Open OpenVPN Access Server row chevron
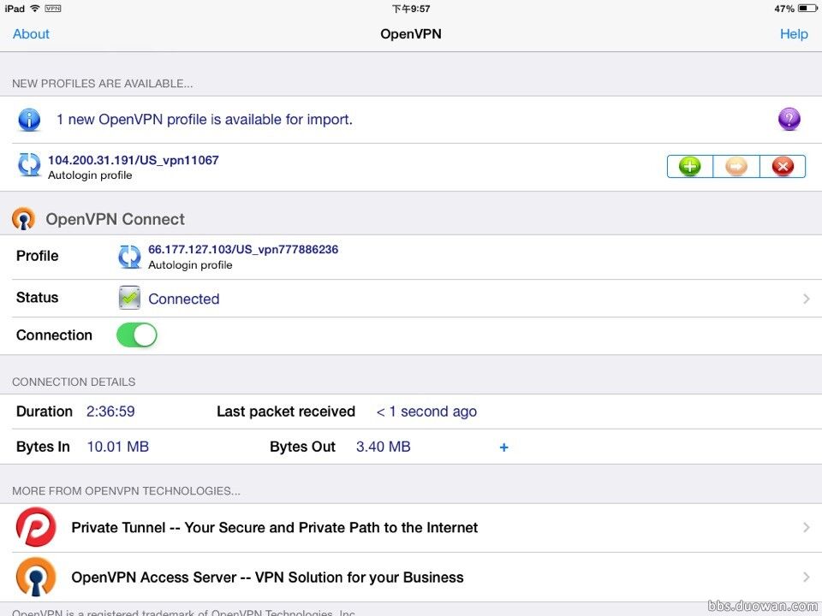822x616 pixels. coord(807,577)
